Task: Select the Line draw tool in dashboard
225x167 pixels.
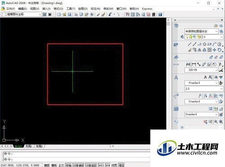Action: coord(189,44)
